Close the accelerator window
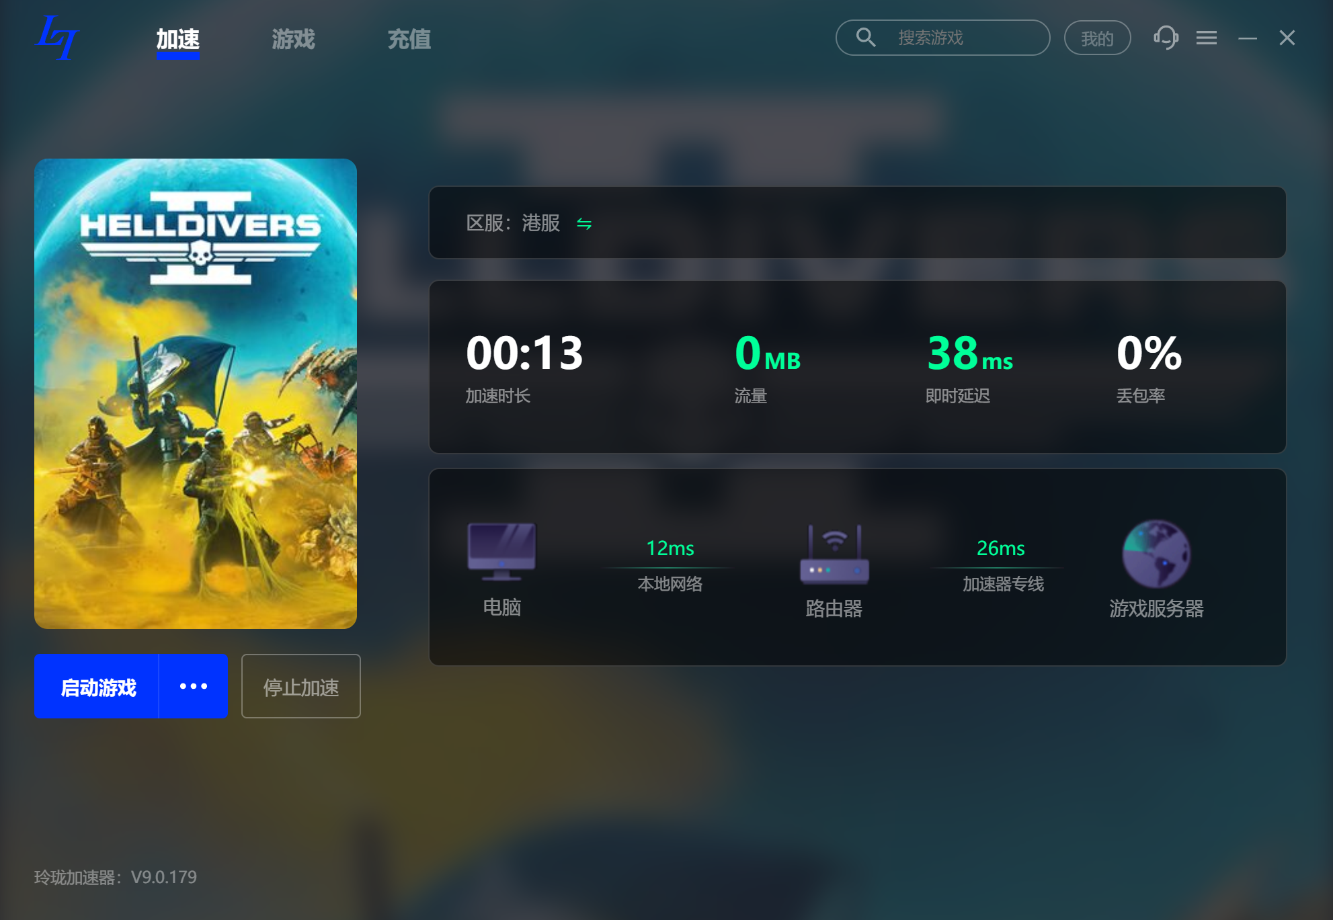The height and width of the screenshot is (920, 1333). pyautogui.click(x=1287, y=38)
